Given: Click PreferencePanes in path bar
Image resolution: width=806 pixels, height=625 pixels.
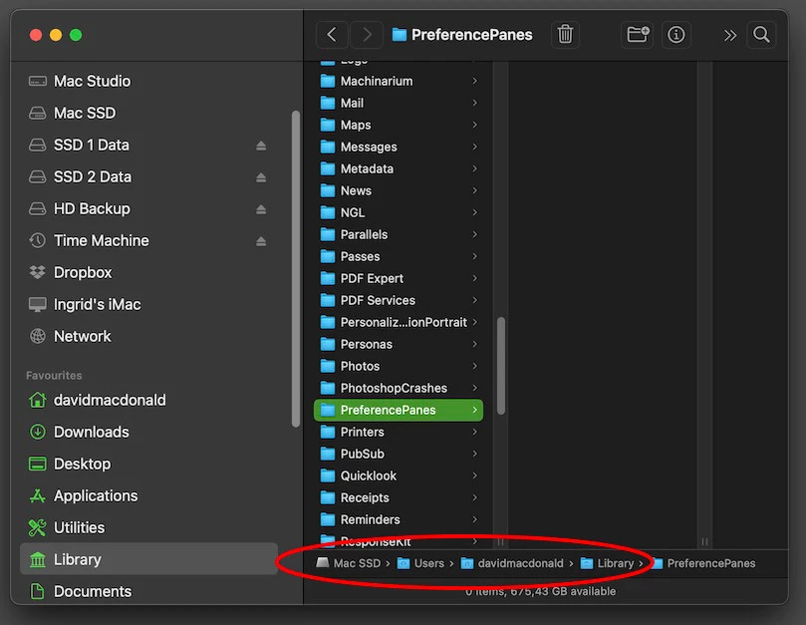Looking at the screenshot, I should click(x=703, y=563).
